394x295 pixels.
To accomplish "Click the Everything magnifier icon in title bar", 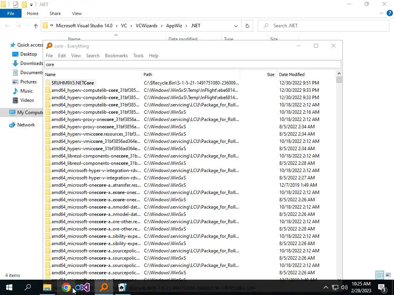I will pos(49,46).
